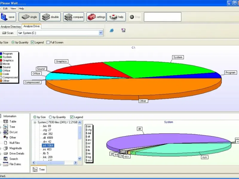The height and width of the screenshot is (179, 239).
Task: Select the .drv: 42 row
Action: coord(47,141)
